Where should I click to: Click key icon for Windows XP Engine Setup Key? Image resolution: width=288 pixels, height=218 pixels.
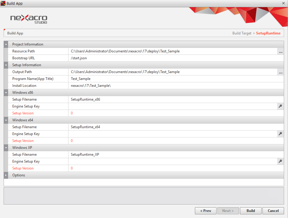point(280,161)
